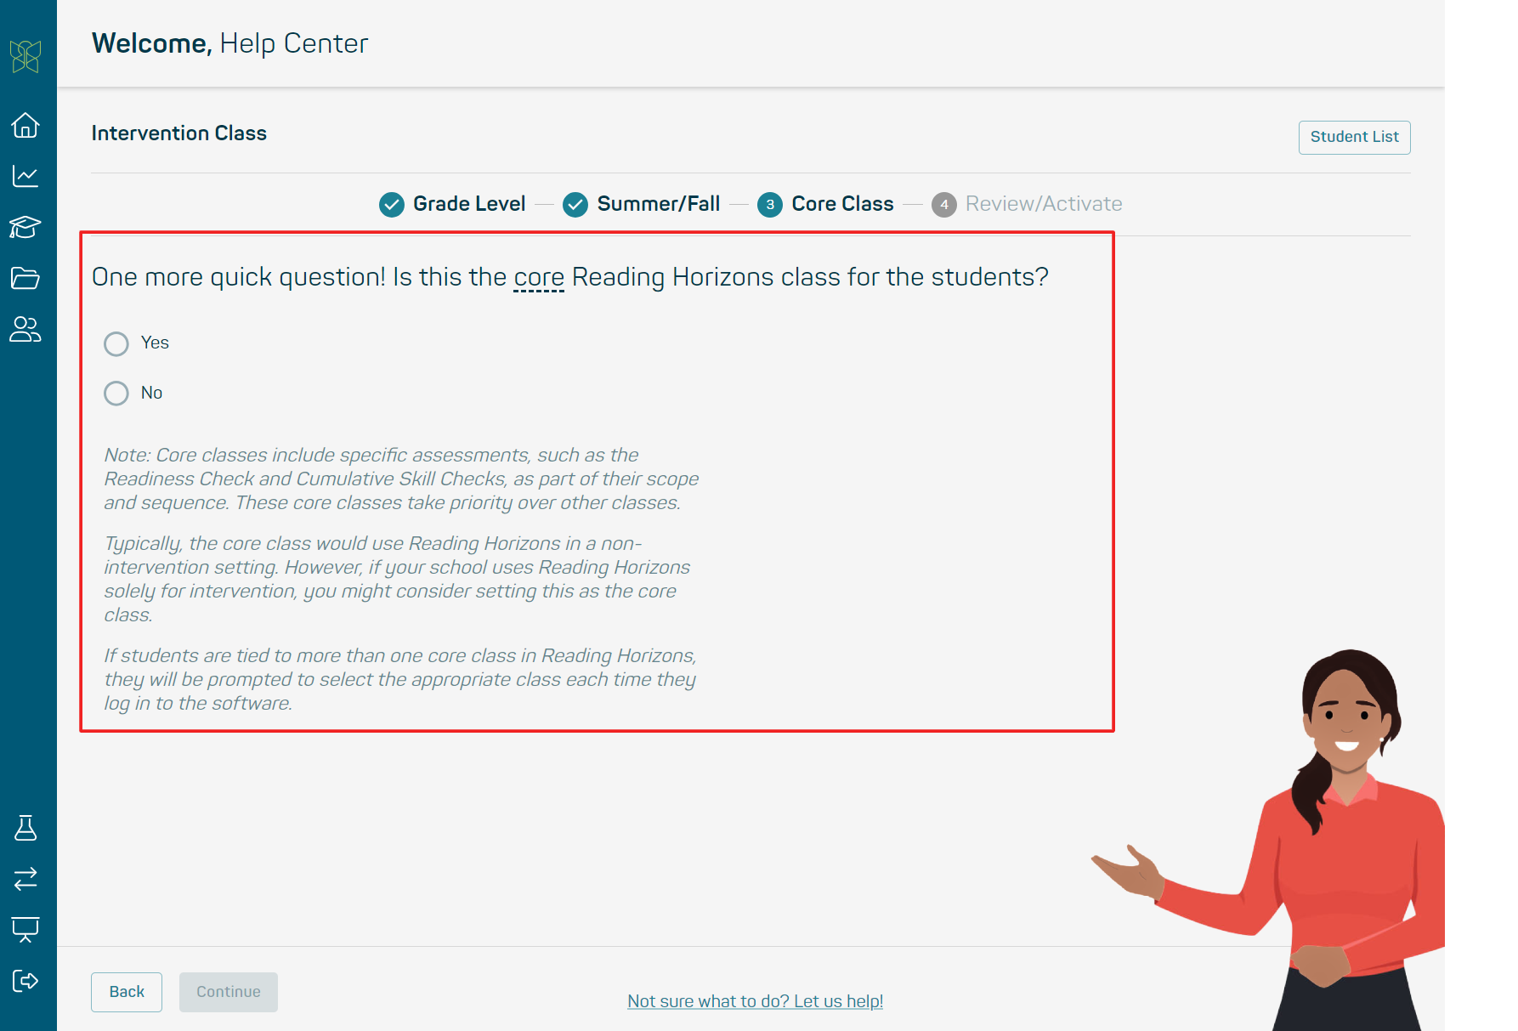Open the line chart reports icon
The height and width of the screenshot is (1031, 1518).
[25, 176]
